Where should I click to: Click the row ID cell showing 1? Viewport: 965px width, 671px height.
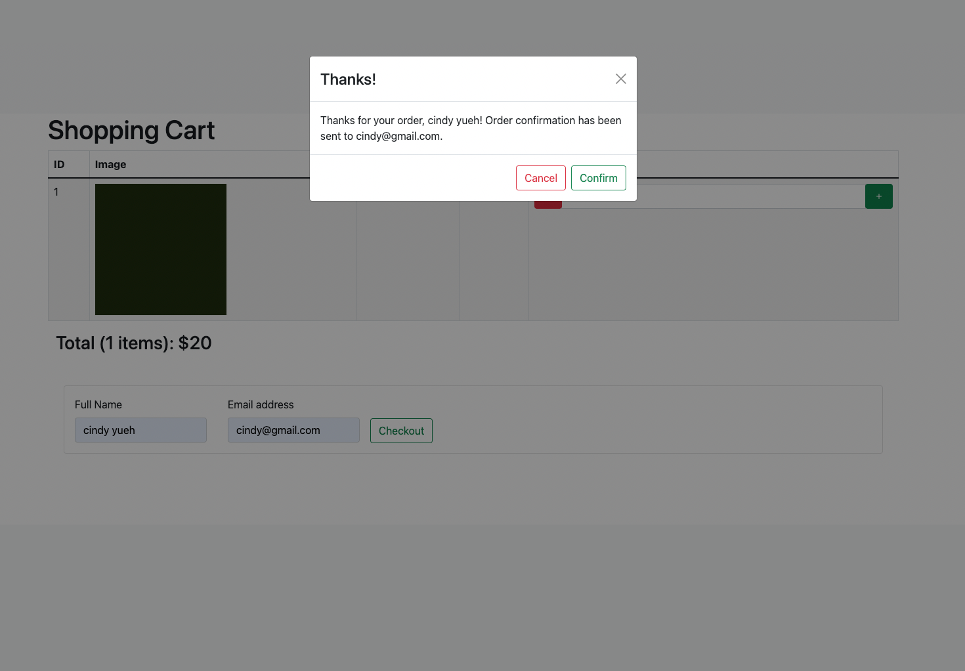56,192
